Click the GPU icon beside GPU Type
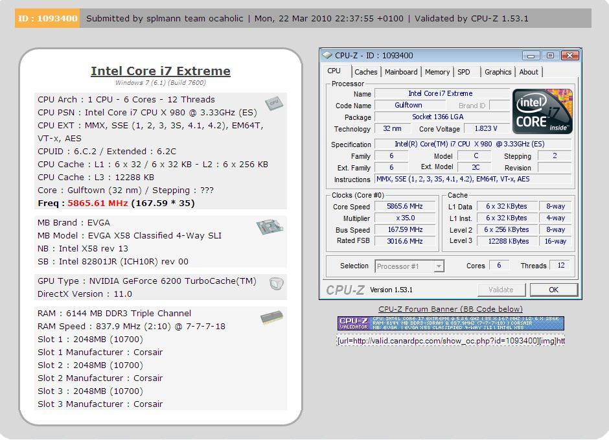Image resolution: width=609 pixels, height=440 pixels. (x=276, y=283)
